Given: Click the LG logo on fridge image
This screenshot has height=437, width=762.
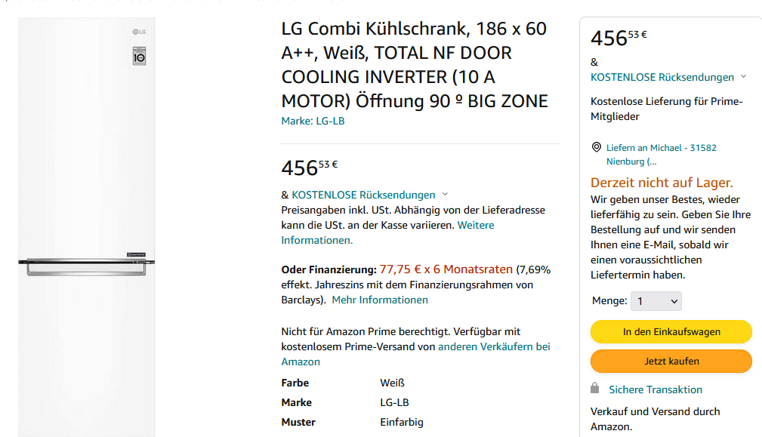Looking at the screenshot, I should click(139, 32).
